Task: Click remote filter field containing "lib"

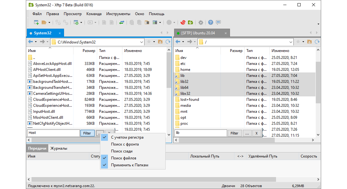Action: click(x=201, y=133)
